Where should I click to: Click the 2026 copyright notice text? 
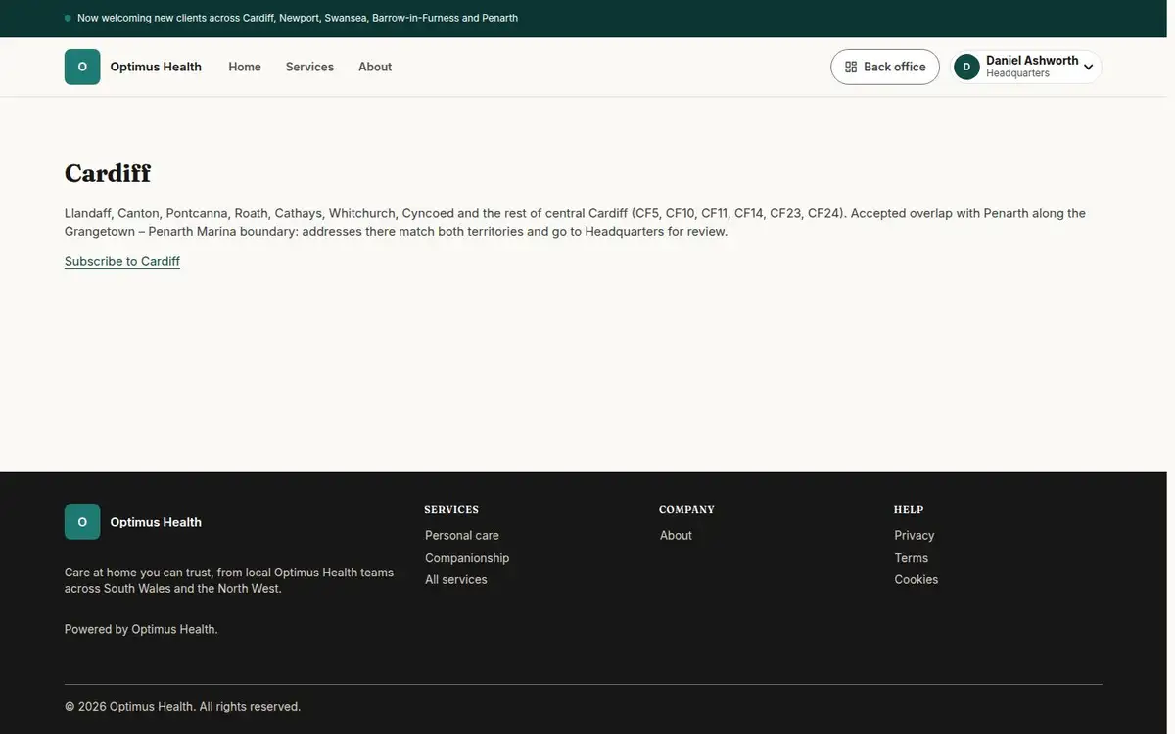point(183,706)
